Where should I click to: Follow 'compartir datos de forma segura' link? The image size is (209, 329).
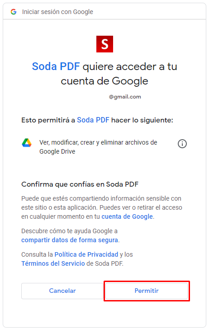pyautogui.click(x=70, y=240)
